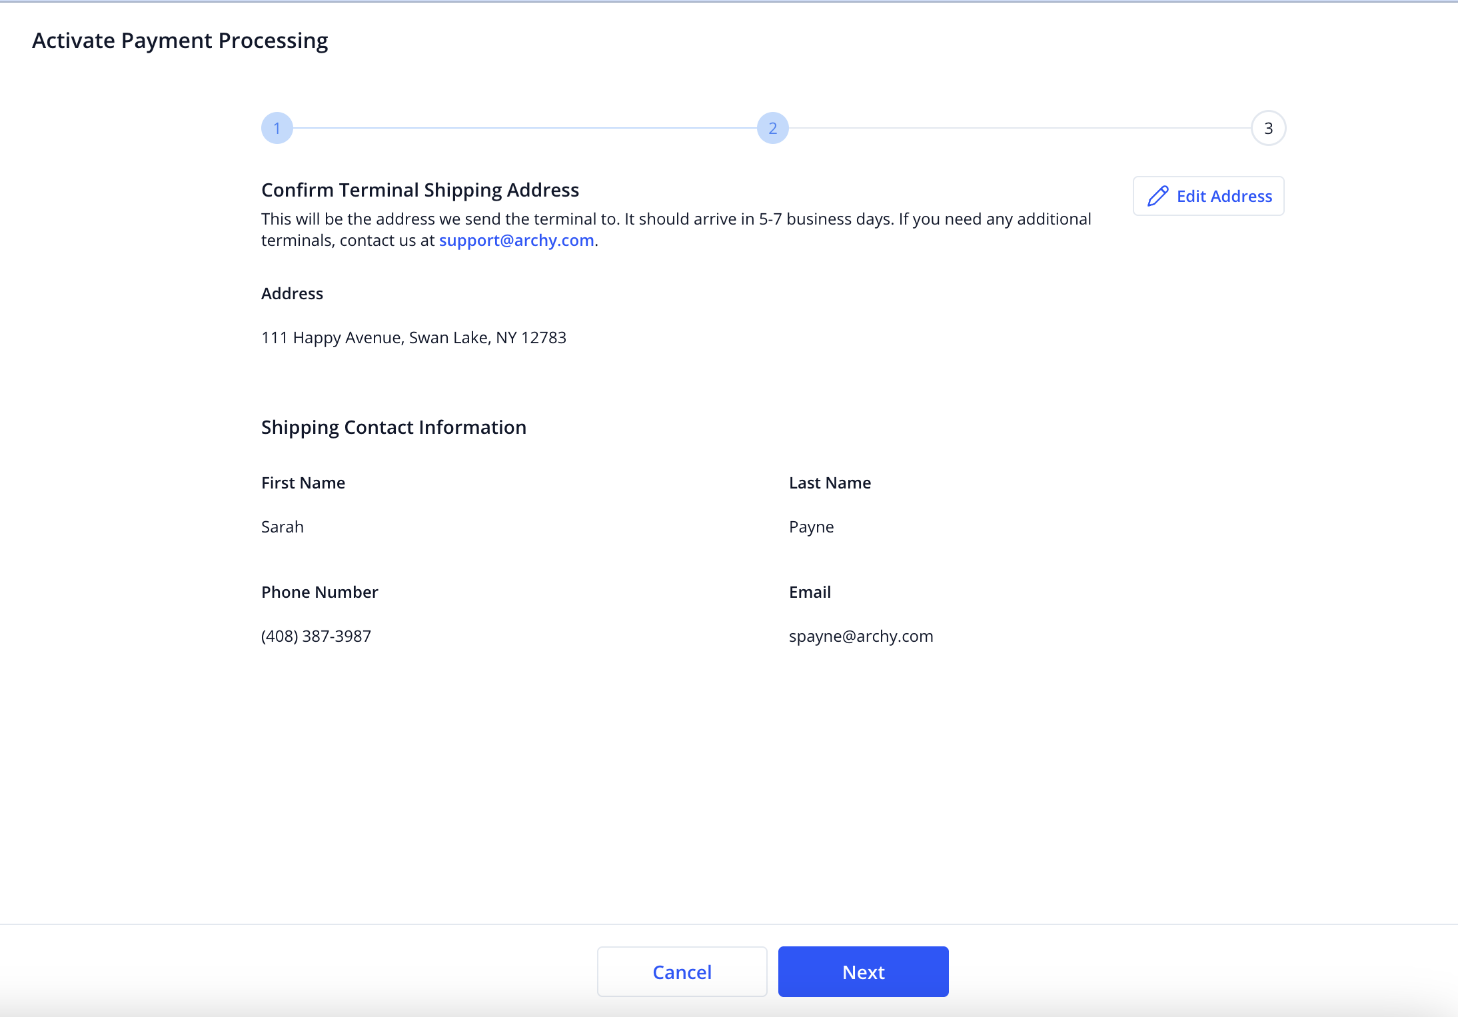Select the last name value Payne
Image resolution: width=1458 pixels, height=1017 pixels.
tap(812, 526)
